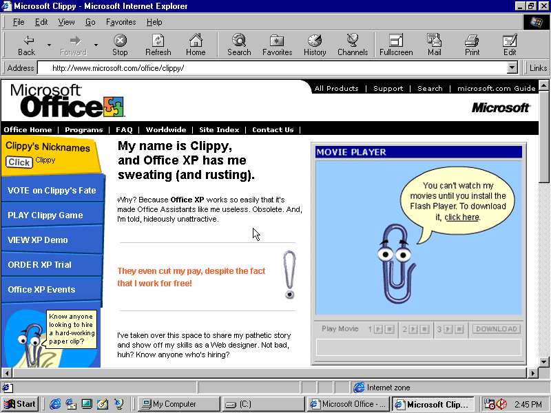Image resolution: width=551 pixels, height=413 pixels.
Task: Reload the page with Refresh
Action: coord(158,45)
